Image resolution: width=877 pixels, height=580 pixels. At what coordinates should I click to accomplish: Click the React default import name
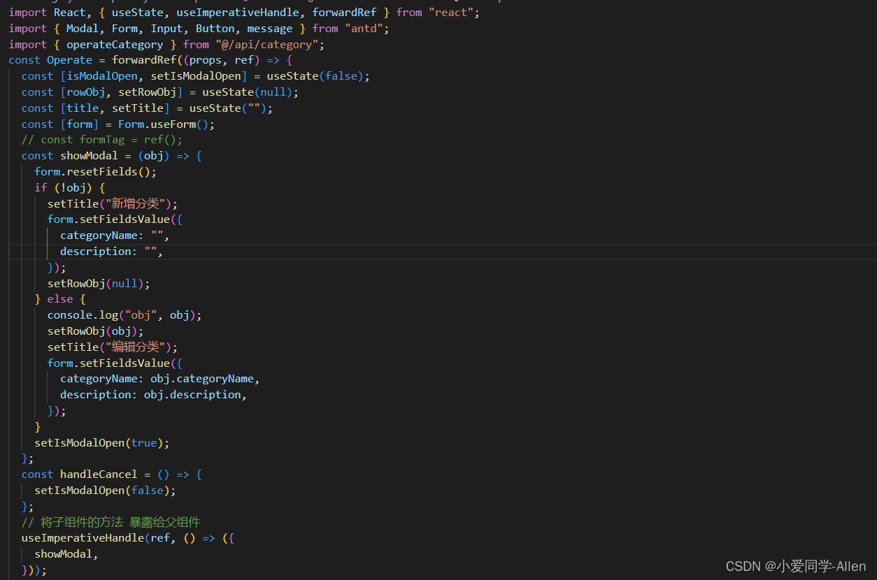click(x=69, y=12)
